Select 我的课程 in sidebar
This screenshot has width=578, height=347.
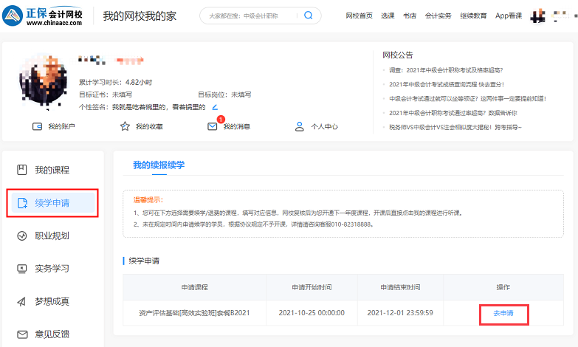coord(52,170)
